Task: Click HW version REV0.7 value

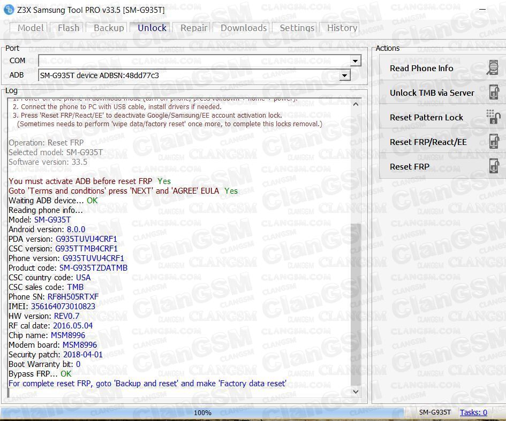Action: coord(66,316)
